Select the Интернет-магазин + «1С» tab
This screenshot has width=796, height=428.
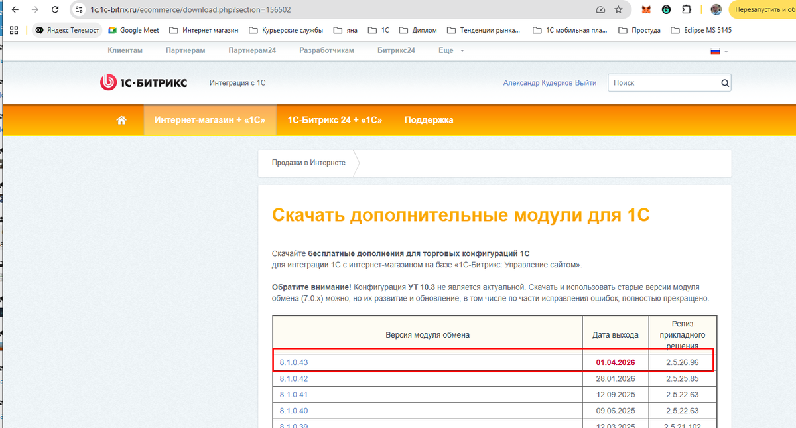click(x=210, y=120)
